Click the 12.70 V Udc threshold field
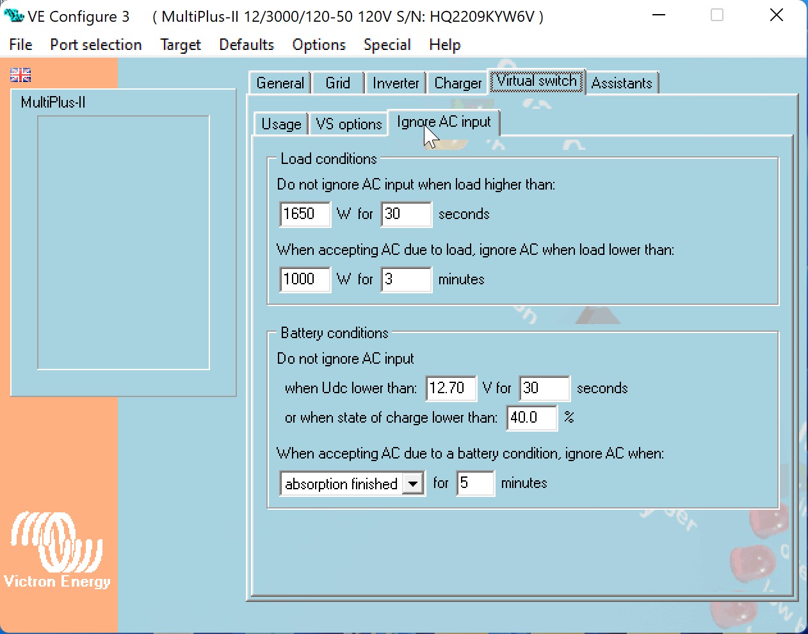Image resolution: width=808 pixels, height=634 pixels. click(x=451, y=388)
